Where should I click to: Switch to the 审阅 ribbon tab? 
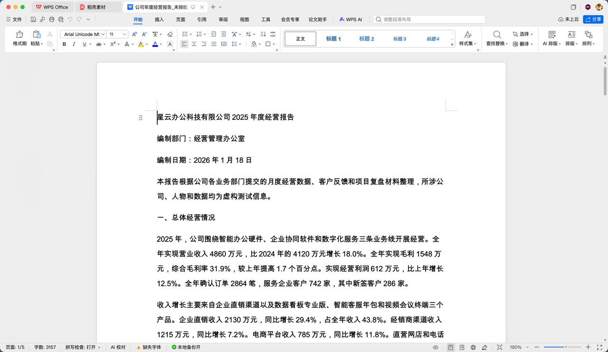point(223,20)
